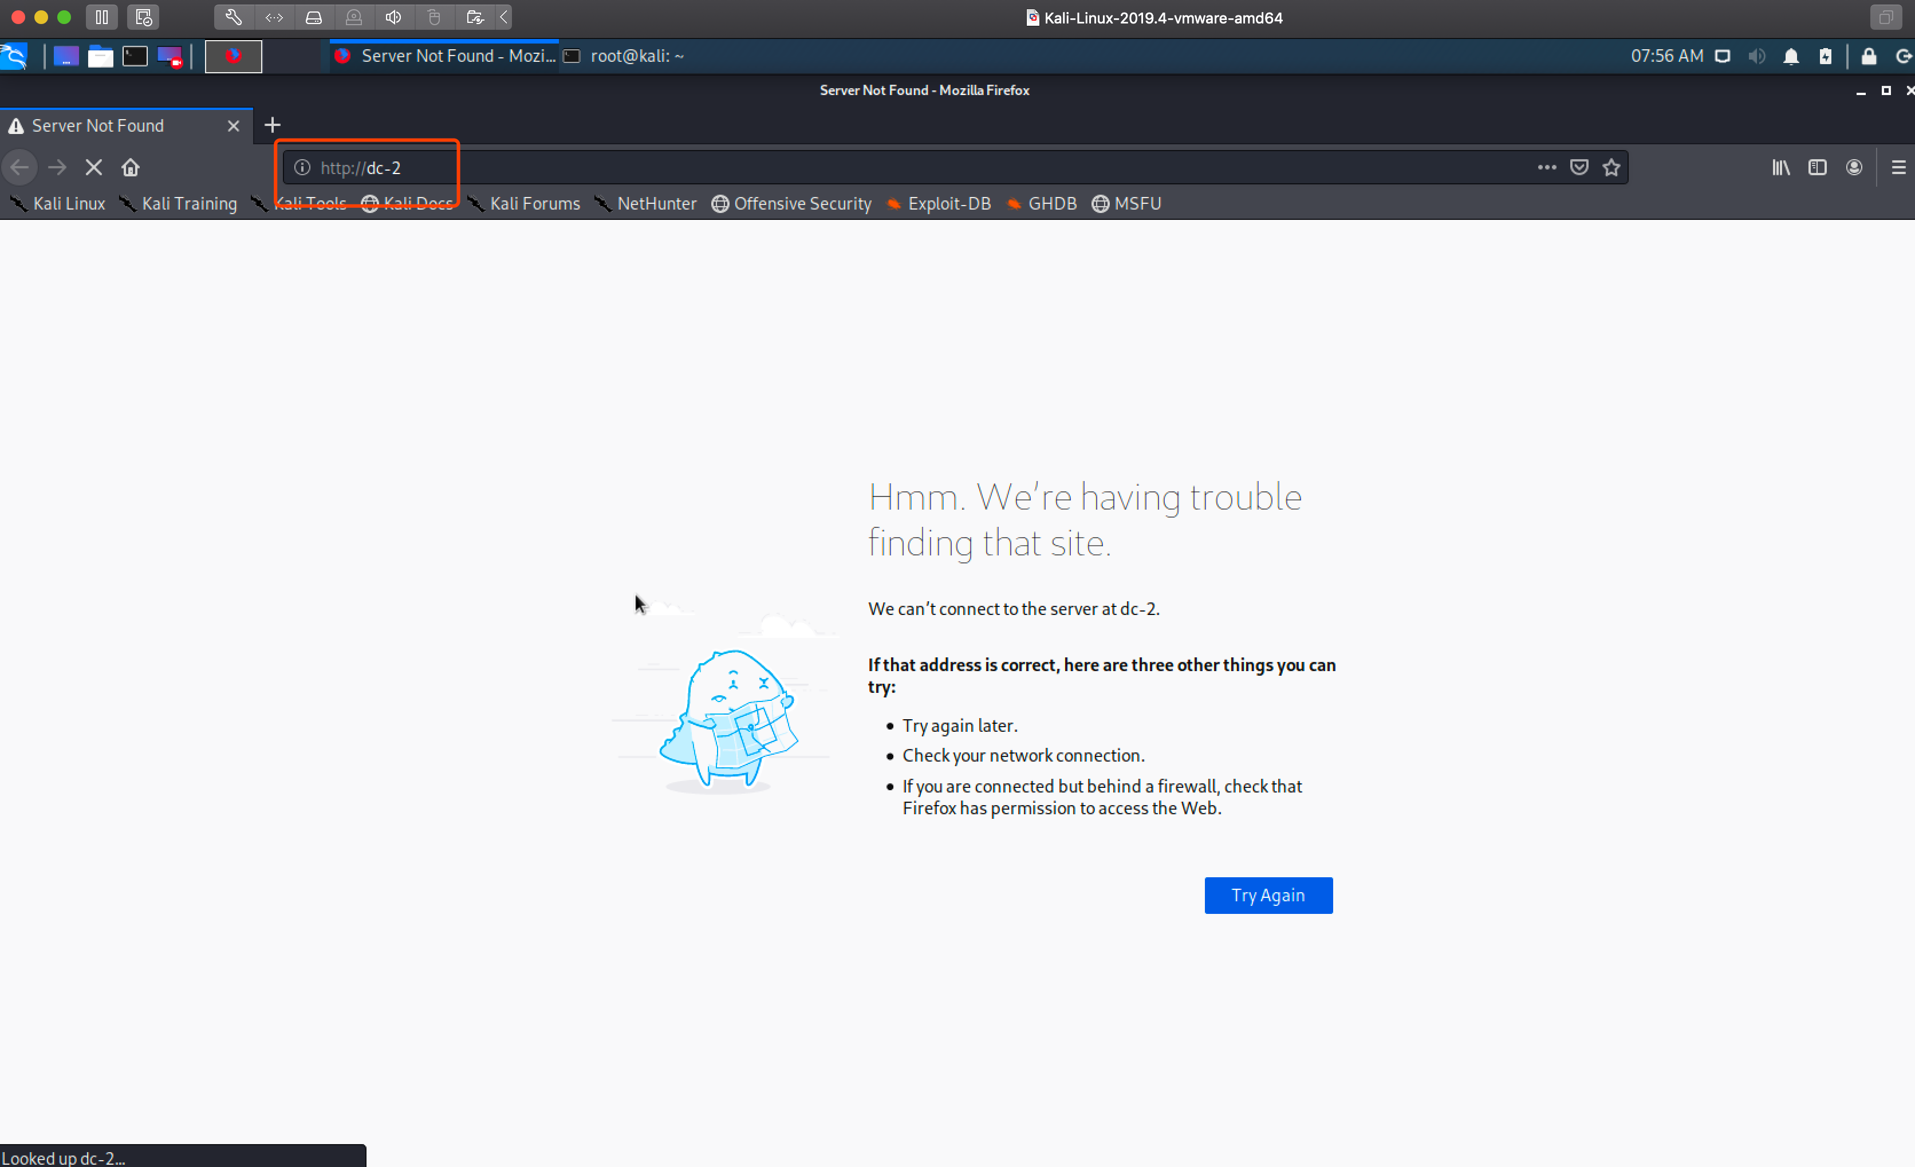Open the Firefox account icon

point(1854,168)
